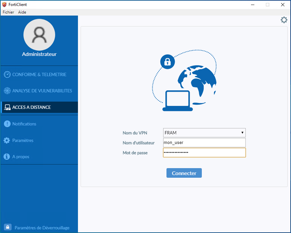291x233 pixels.
Task: Select the ACCES A DISTANCE tab
Action: tap(39, 107)
